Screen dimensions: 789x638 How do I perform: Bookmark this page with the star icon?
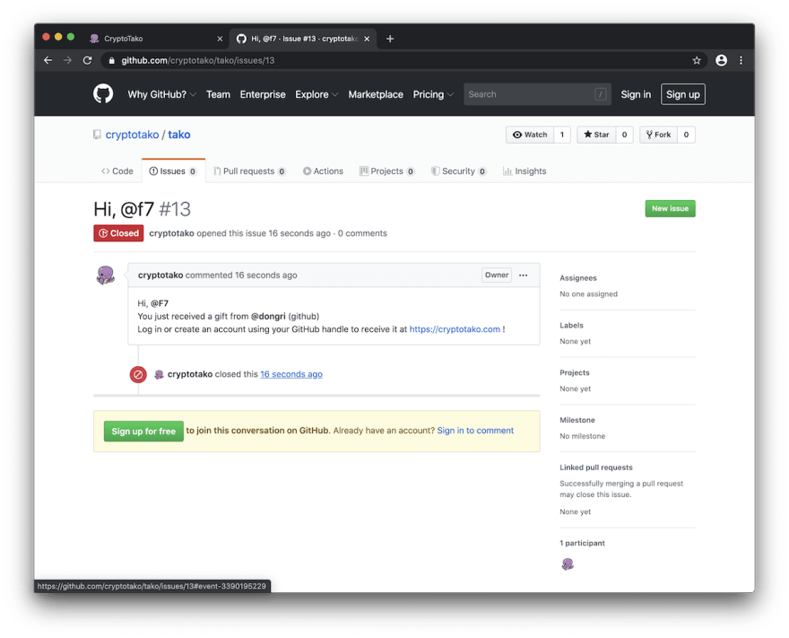pyautogui.click(x=697, y=60)
